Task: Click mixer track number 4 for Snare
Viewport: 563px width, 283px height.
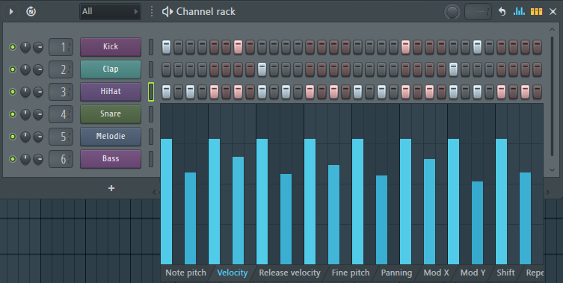Action: click(61, 114)
